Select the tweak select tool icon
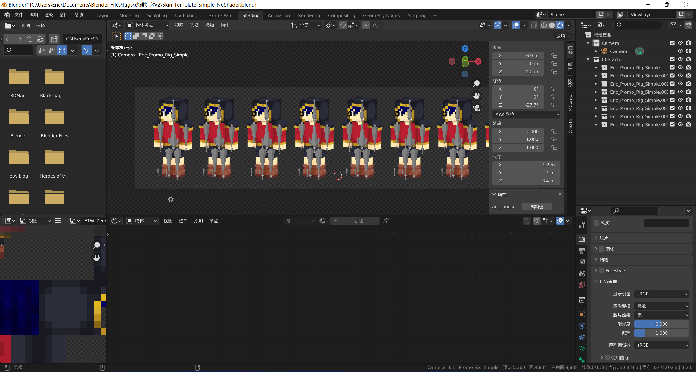This screenshot has width=696, height=372. click(117, 36)
